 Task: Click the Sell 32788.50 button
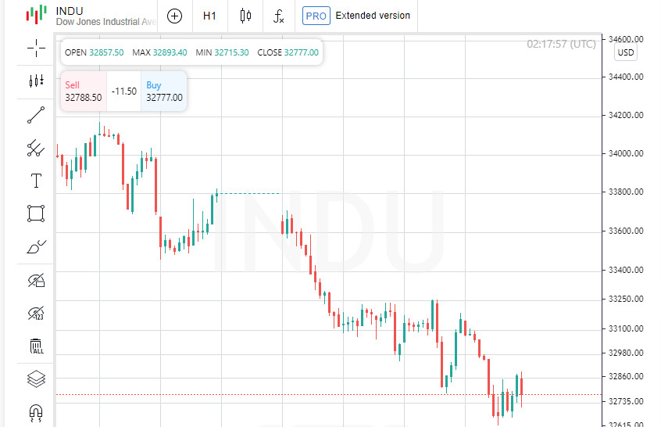coord(84,91)
